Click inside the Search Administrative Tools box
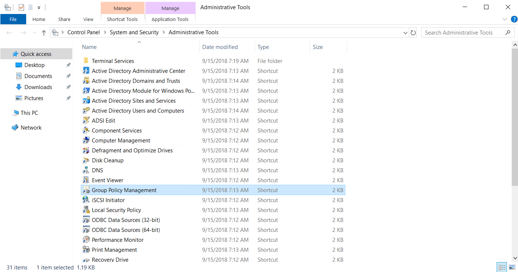Image resolution: width=518 pixels, height=272 pixels. coord(459,32)
